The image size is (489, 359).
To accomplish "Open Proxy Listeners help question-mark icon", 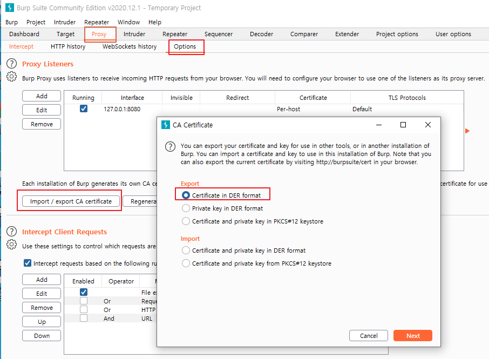I will click(11, 64).
